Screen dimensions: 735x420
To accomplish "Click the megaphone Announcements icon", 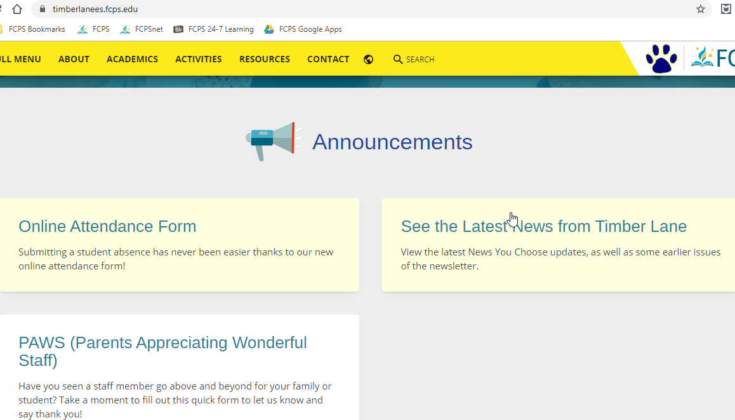I will click(x=271, y=140).
